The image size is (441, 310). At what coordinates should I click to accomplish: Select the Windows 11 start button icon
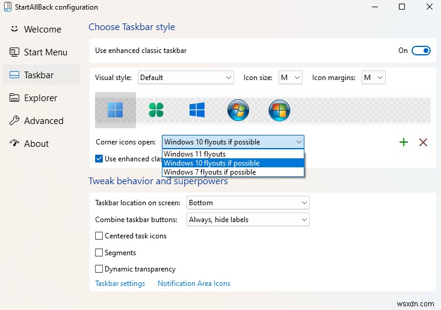pyautogui.click(x=116, y=110)
